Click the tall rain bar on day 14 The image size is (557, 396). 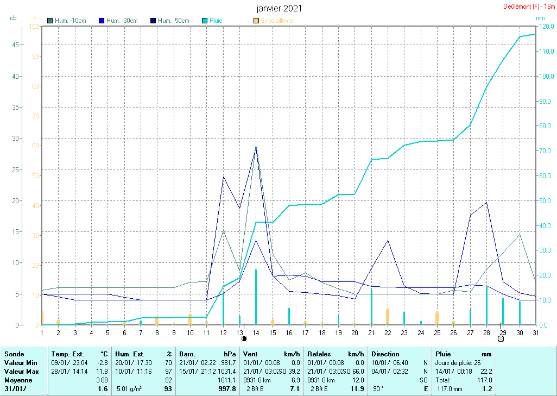point(256,296)
